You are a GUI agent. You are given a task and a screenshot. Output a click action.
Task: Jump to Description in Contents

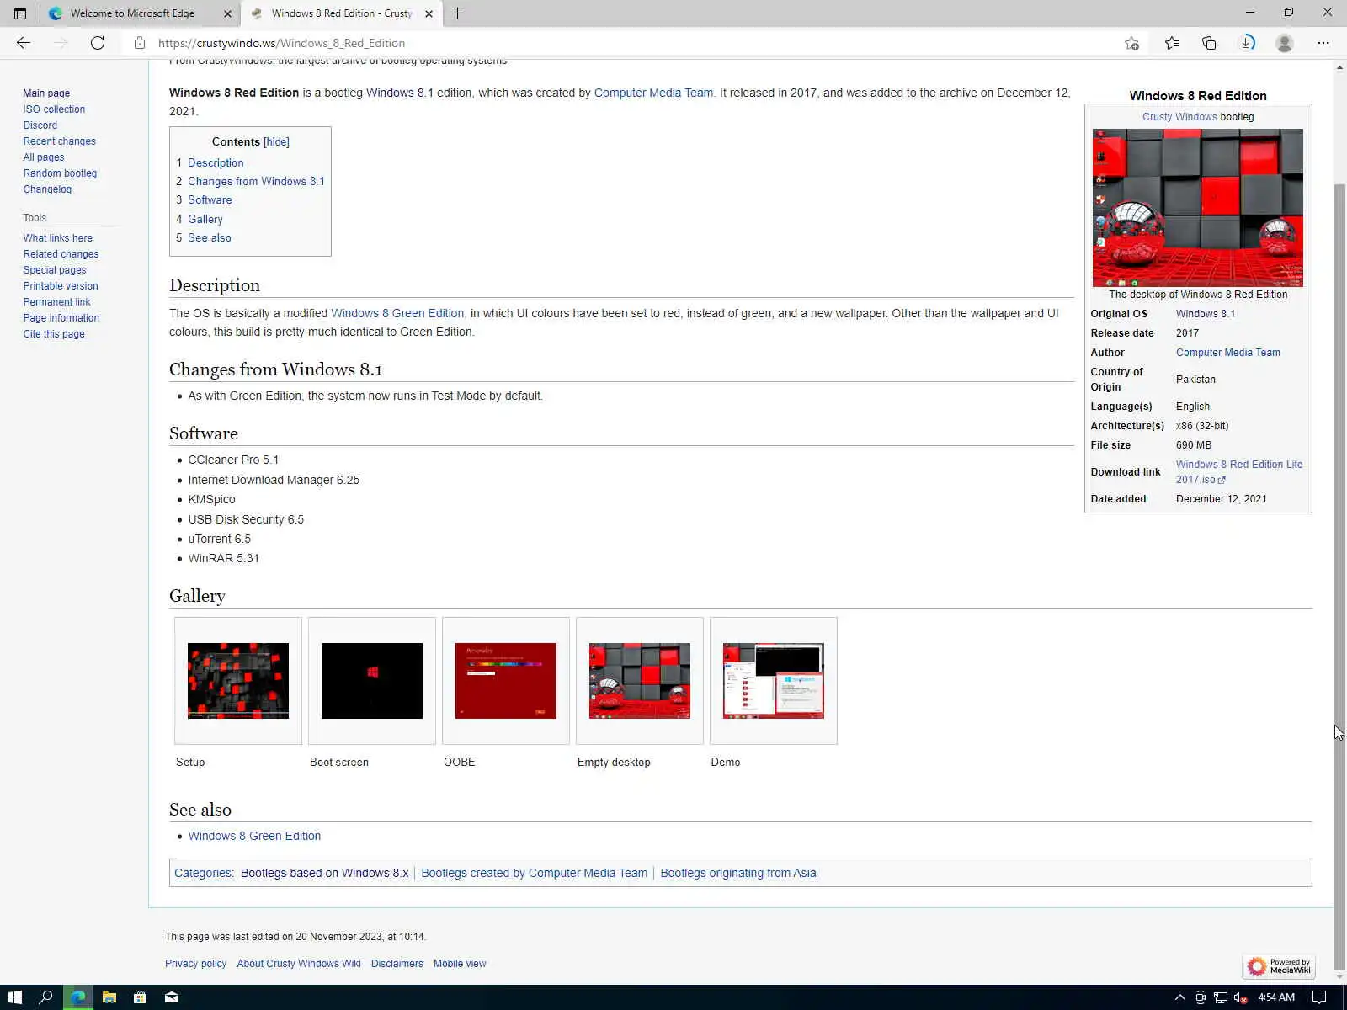(216, 163)
